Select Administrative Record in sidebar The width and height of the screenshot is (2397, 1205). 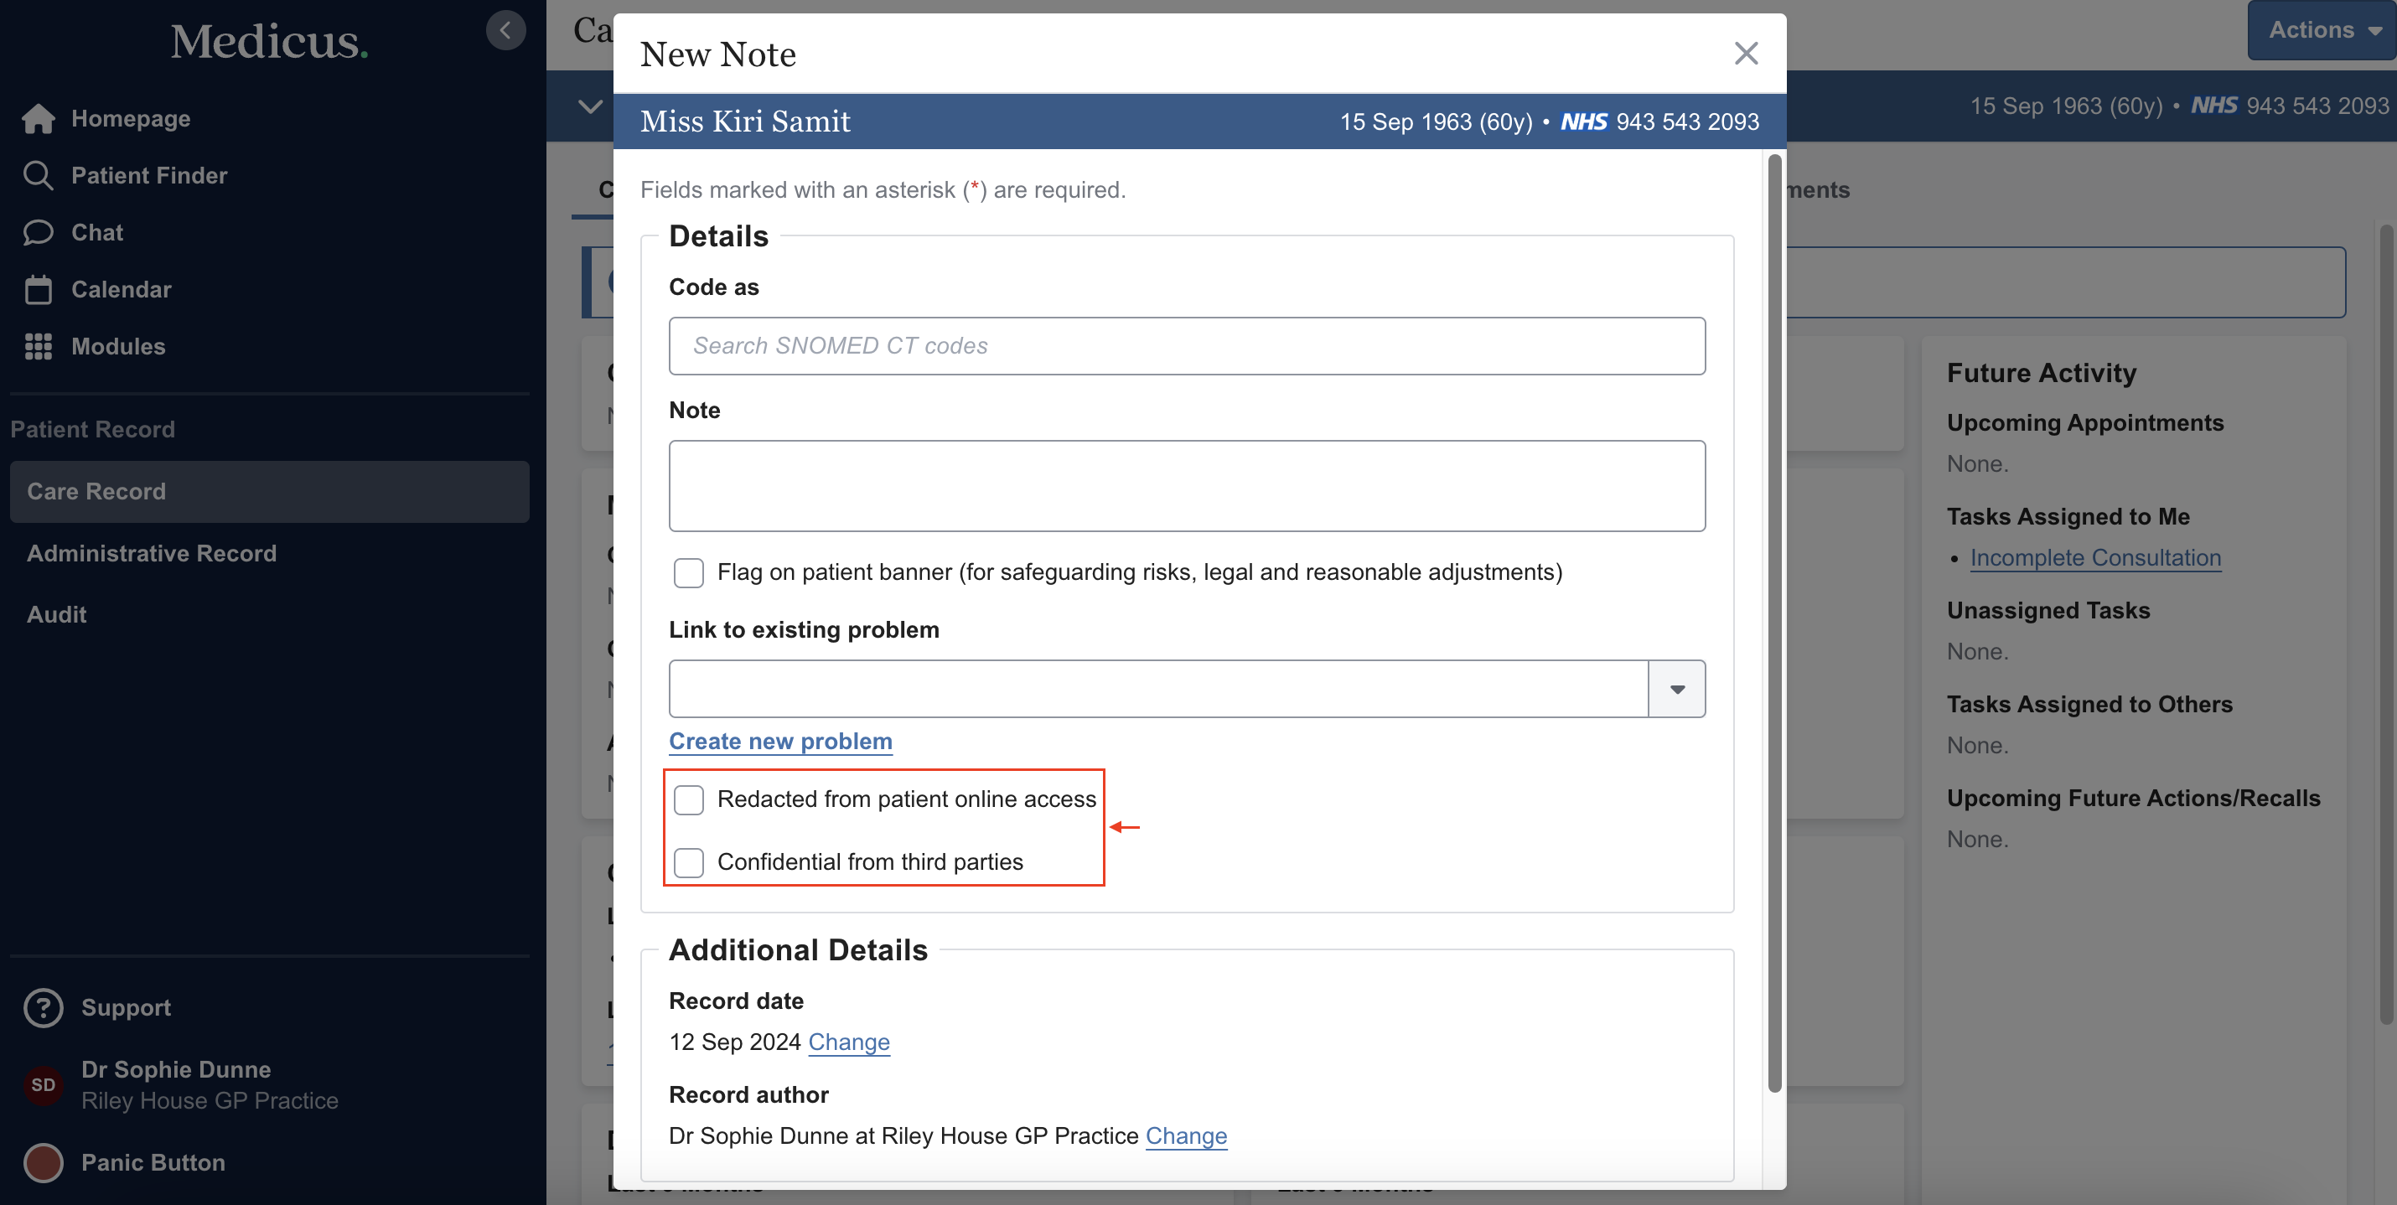click(x=152, y=553)
